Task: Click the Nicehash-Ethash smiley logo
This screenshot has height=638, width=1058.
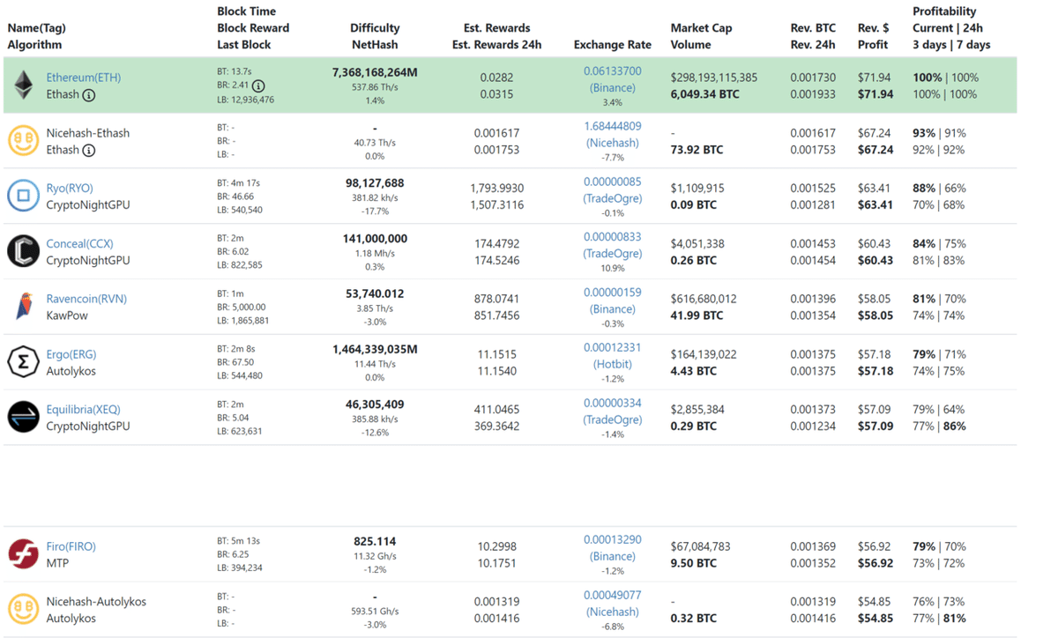Action: 23,141
